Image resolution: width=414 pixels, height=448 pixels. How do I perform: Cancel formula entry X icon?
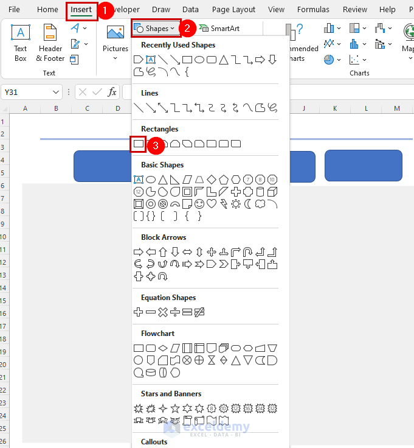click(x=83, y=92)
